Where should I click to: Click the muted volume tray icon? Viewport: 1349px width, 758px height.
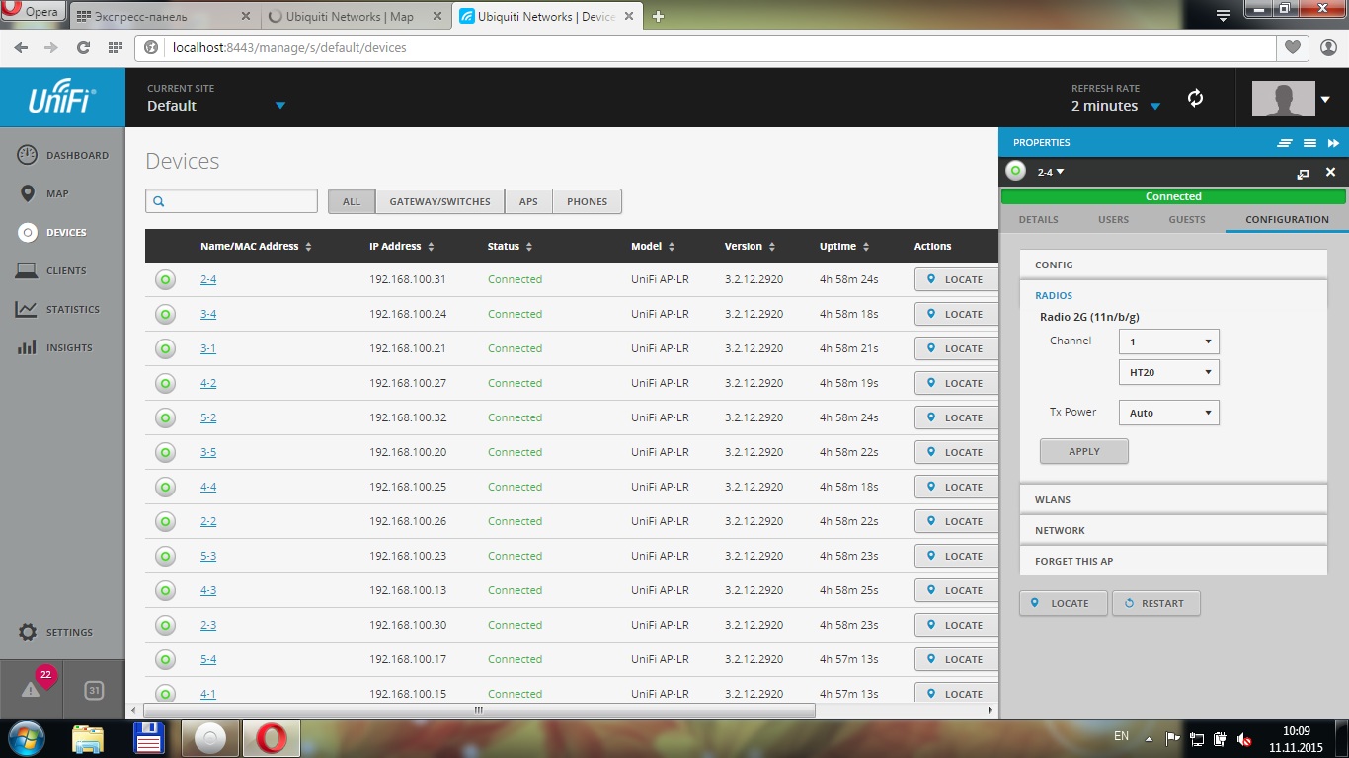click(x=1244, y=739)
